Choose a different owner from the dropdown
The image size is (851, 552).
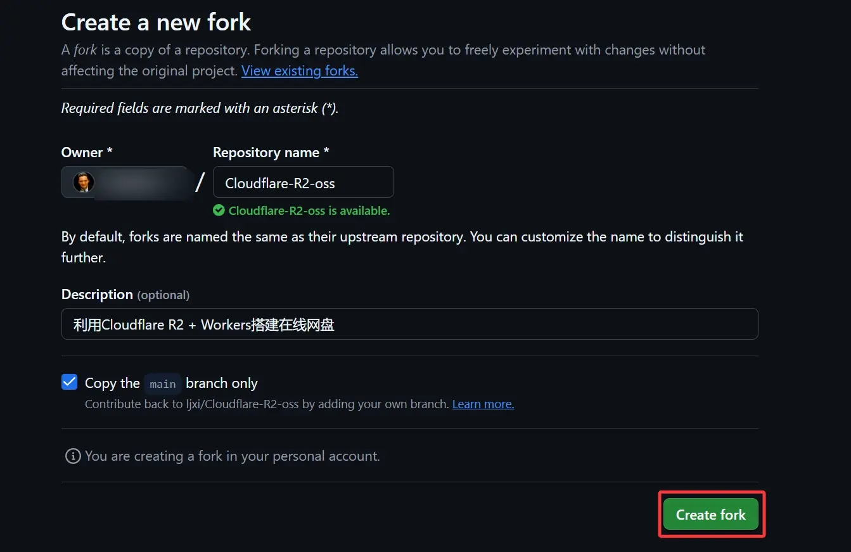127,182
